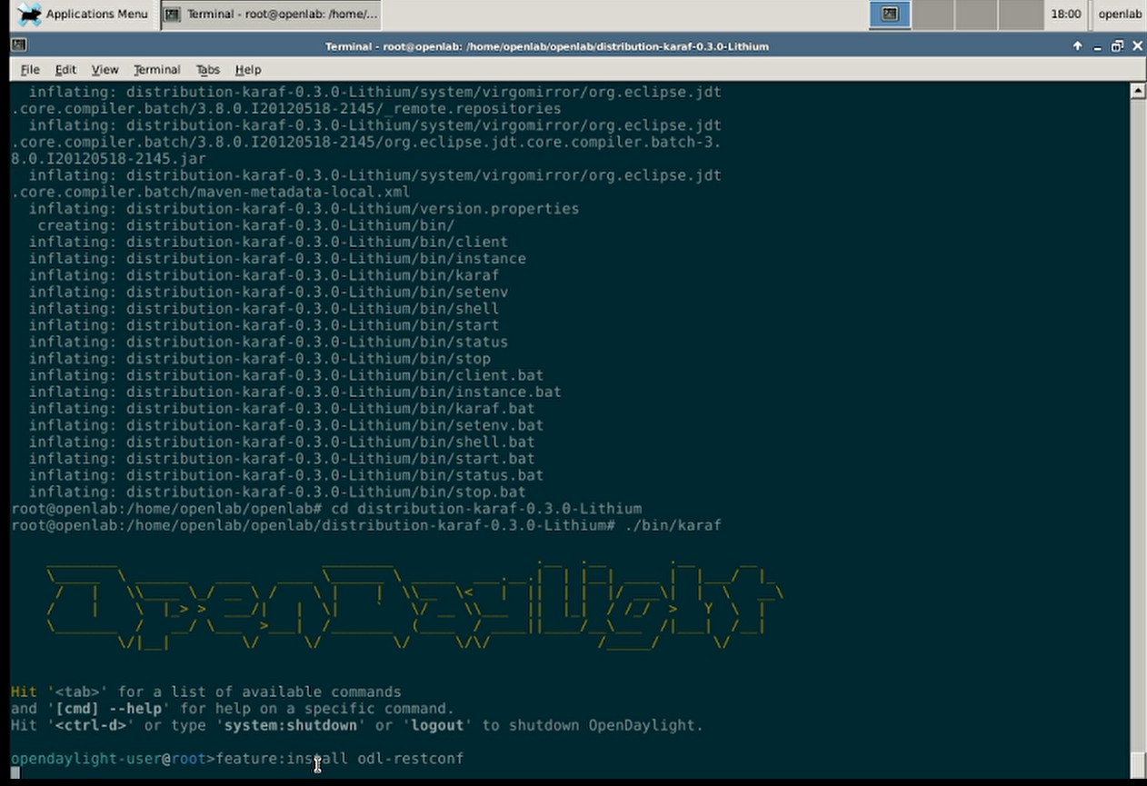Switch to the fourth workspace
This screenshot has height=786, width=1147.
1020,15
